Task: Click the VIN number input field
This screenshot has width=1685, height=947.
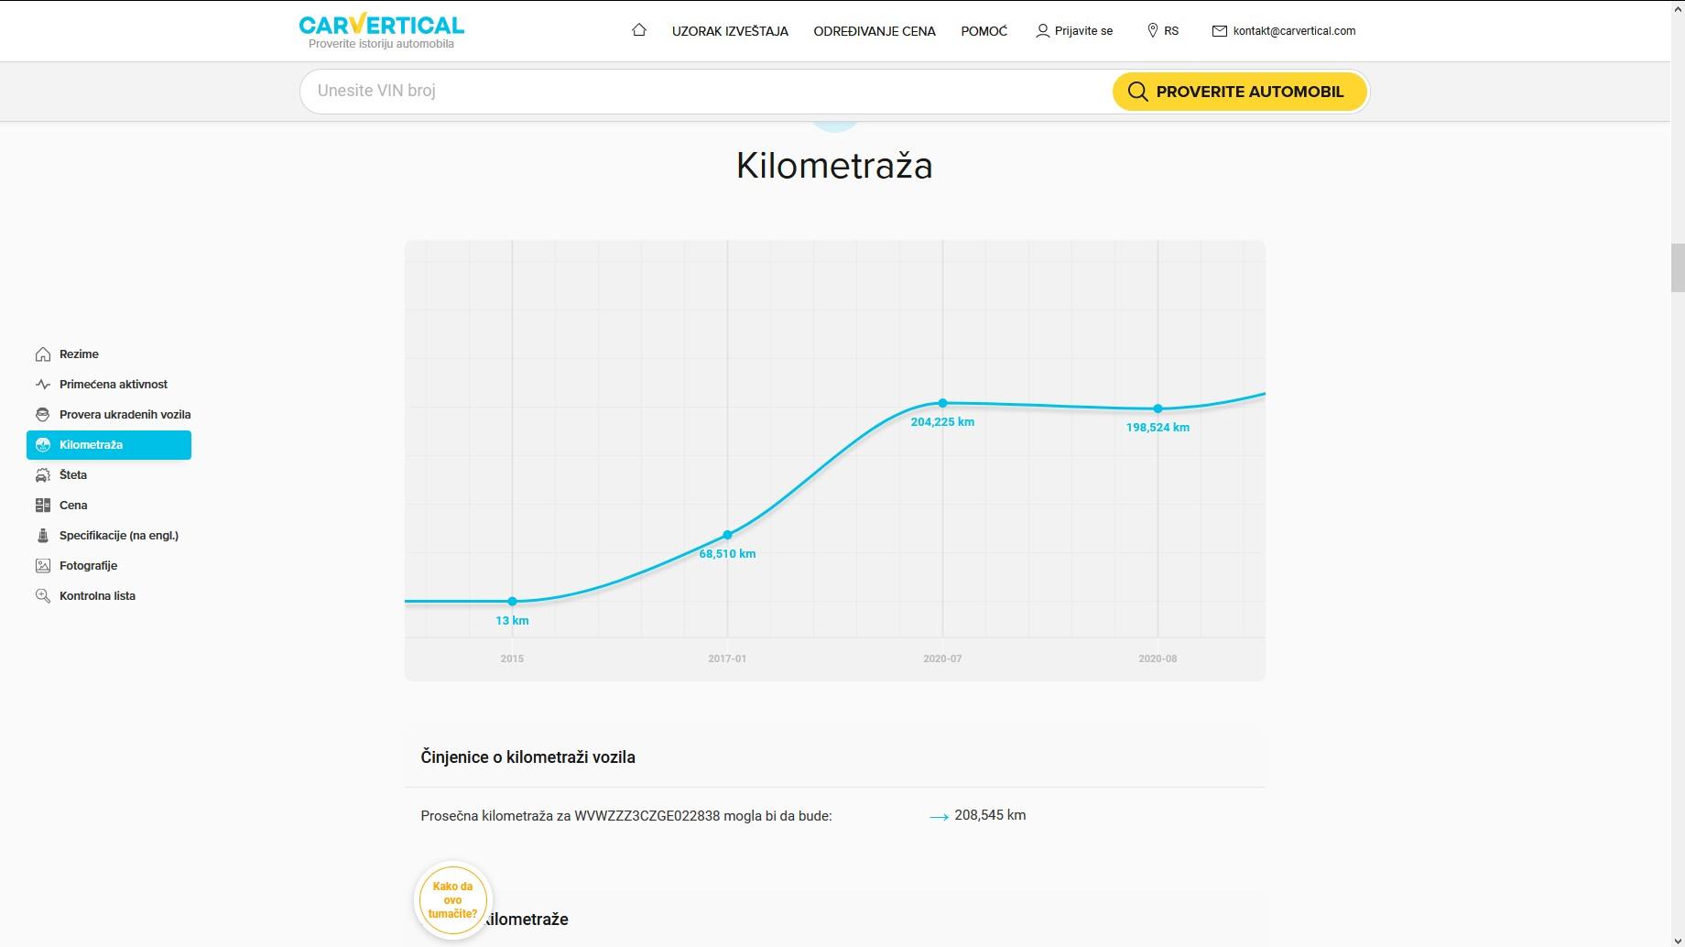Action: click(705, 92)
